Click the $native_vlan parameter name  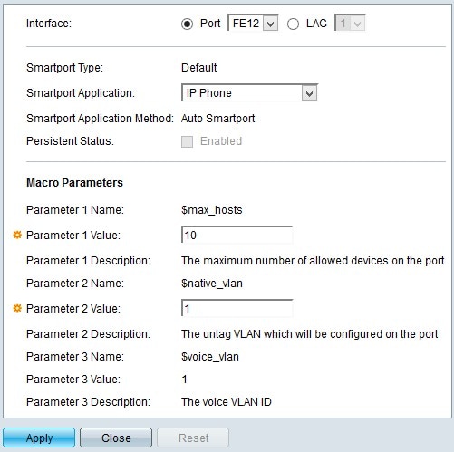212,284
